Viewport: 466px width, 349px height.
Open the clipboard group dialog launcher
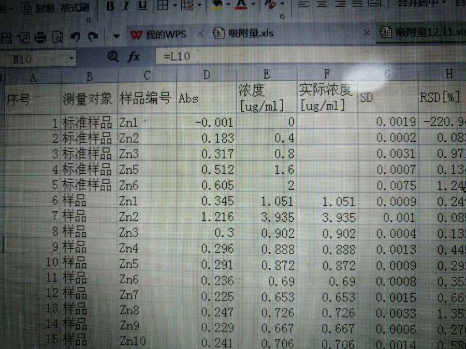(89, 20)
